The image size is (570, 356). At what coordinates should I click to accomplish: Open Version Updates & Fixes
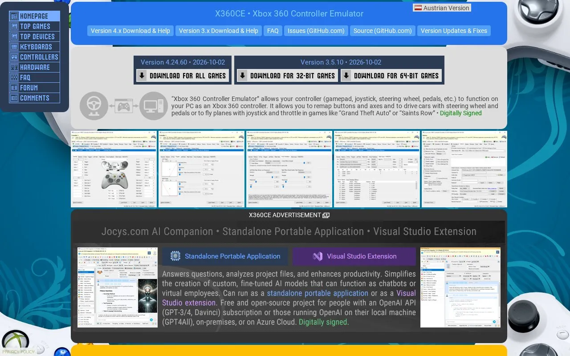click(x=454, y=31)
